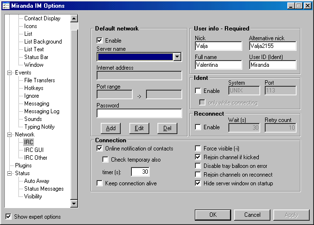Confirm options with OK button

coord(213,215)
